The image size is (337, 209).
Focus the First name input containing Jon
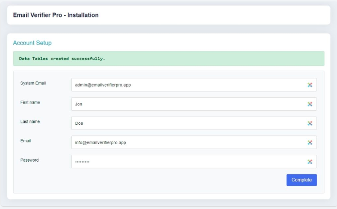[x=184, y=104]
